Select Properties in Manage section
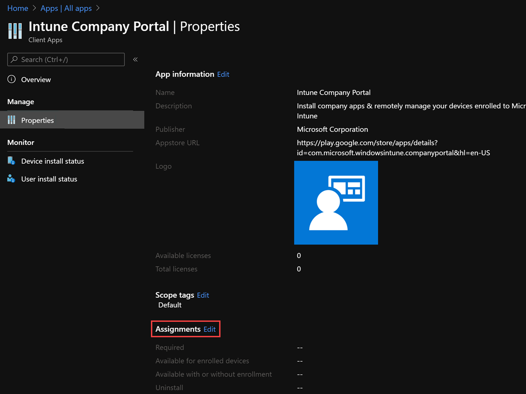 (x=72, y=120)
